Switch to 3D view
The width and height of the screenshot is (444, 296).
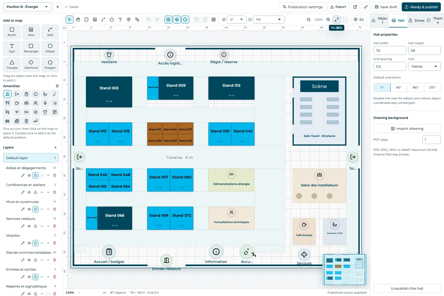coord(359,20)
